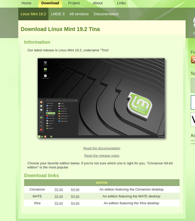Download Cinnamon 64-bit edition
The height and width of the screenshot is (221, 195).
pyautogui.click(x=75, y=190)
